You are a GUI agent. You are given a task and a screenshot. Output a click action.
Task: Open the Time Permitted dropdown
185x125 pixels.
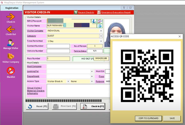pos(101,41)
